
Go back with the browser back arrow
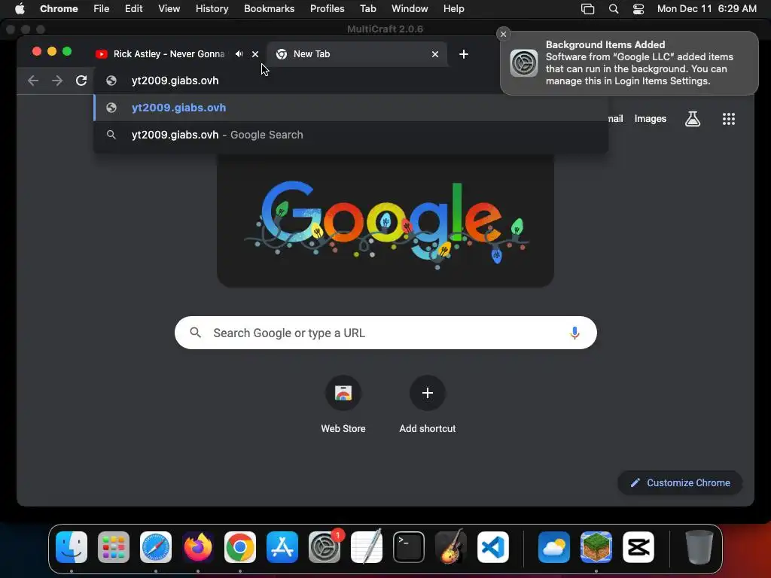(33, 81)
